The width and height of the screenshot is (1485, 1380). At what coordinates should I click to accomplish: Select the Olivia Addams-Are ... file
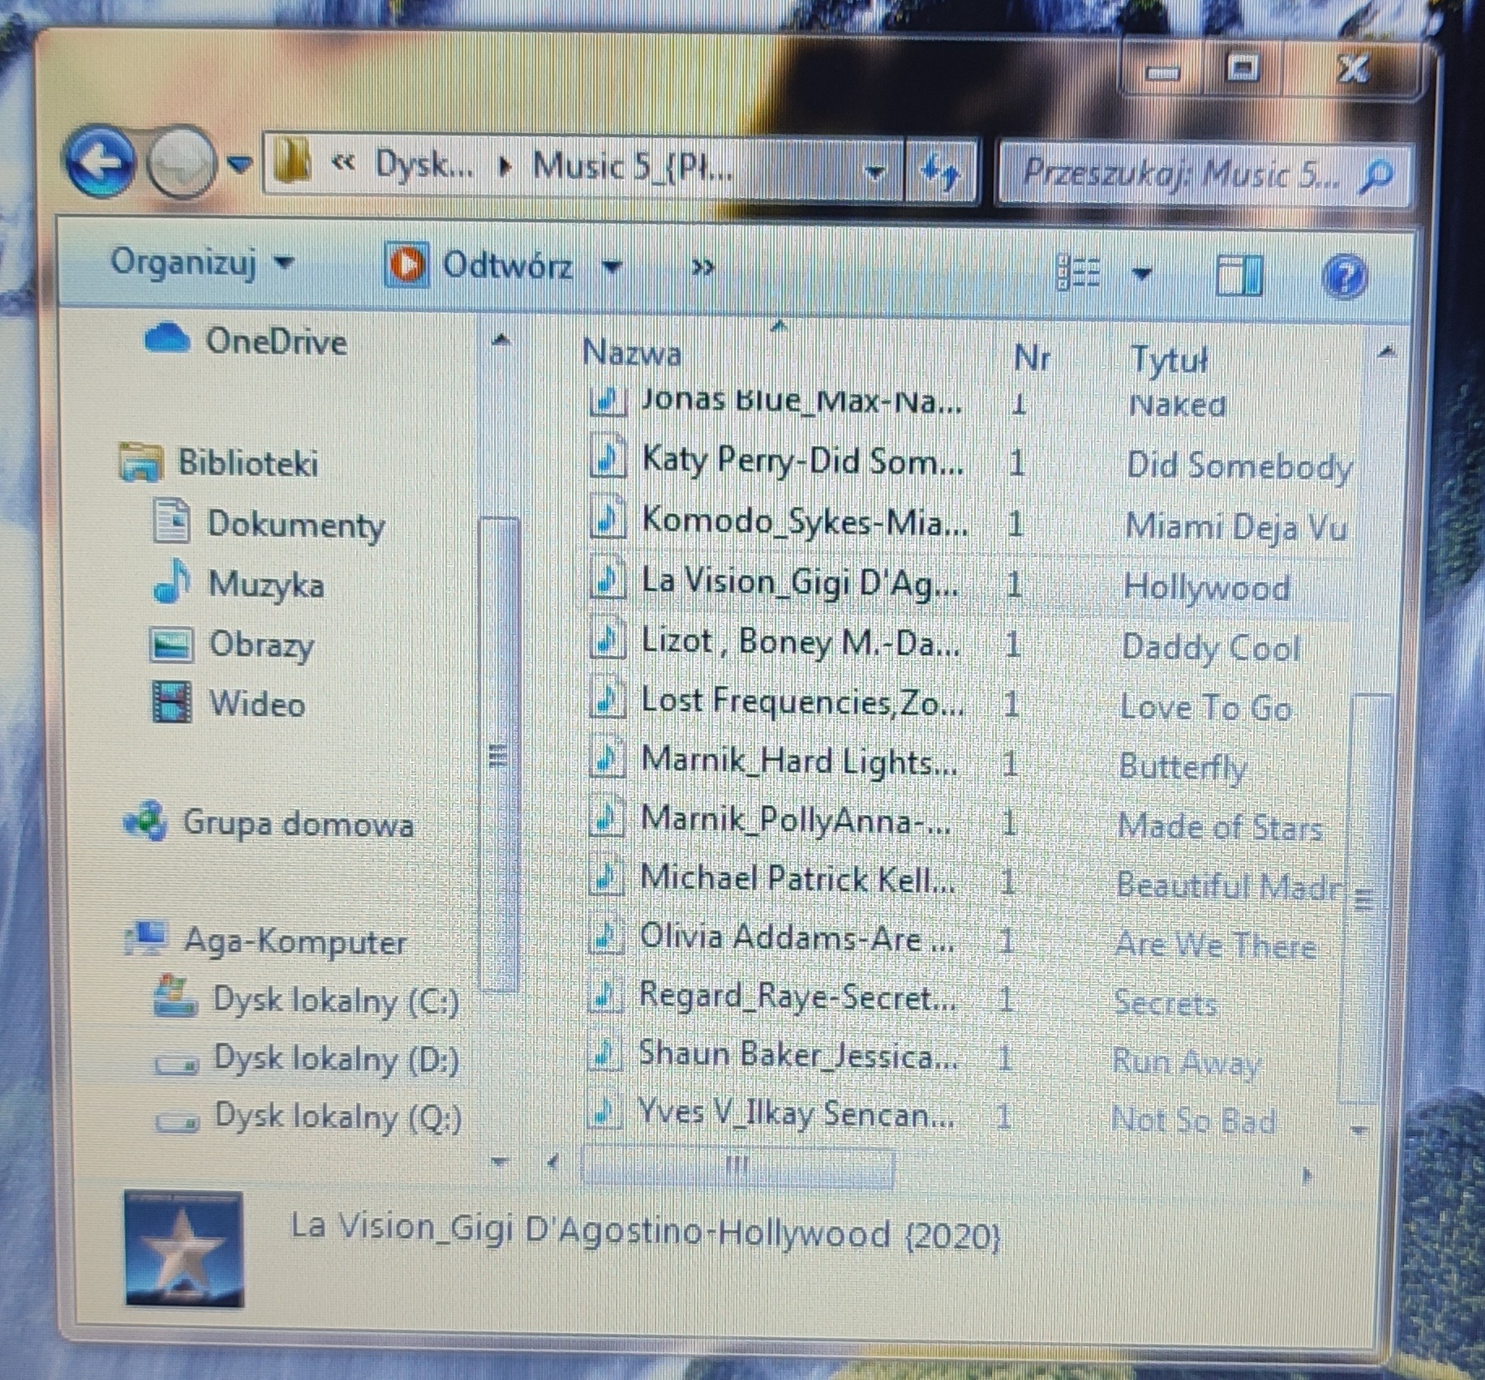point(771,938)
